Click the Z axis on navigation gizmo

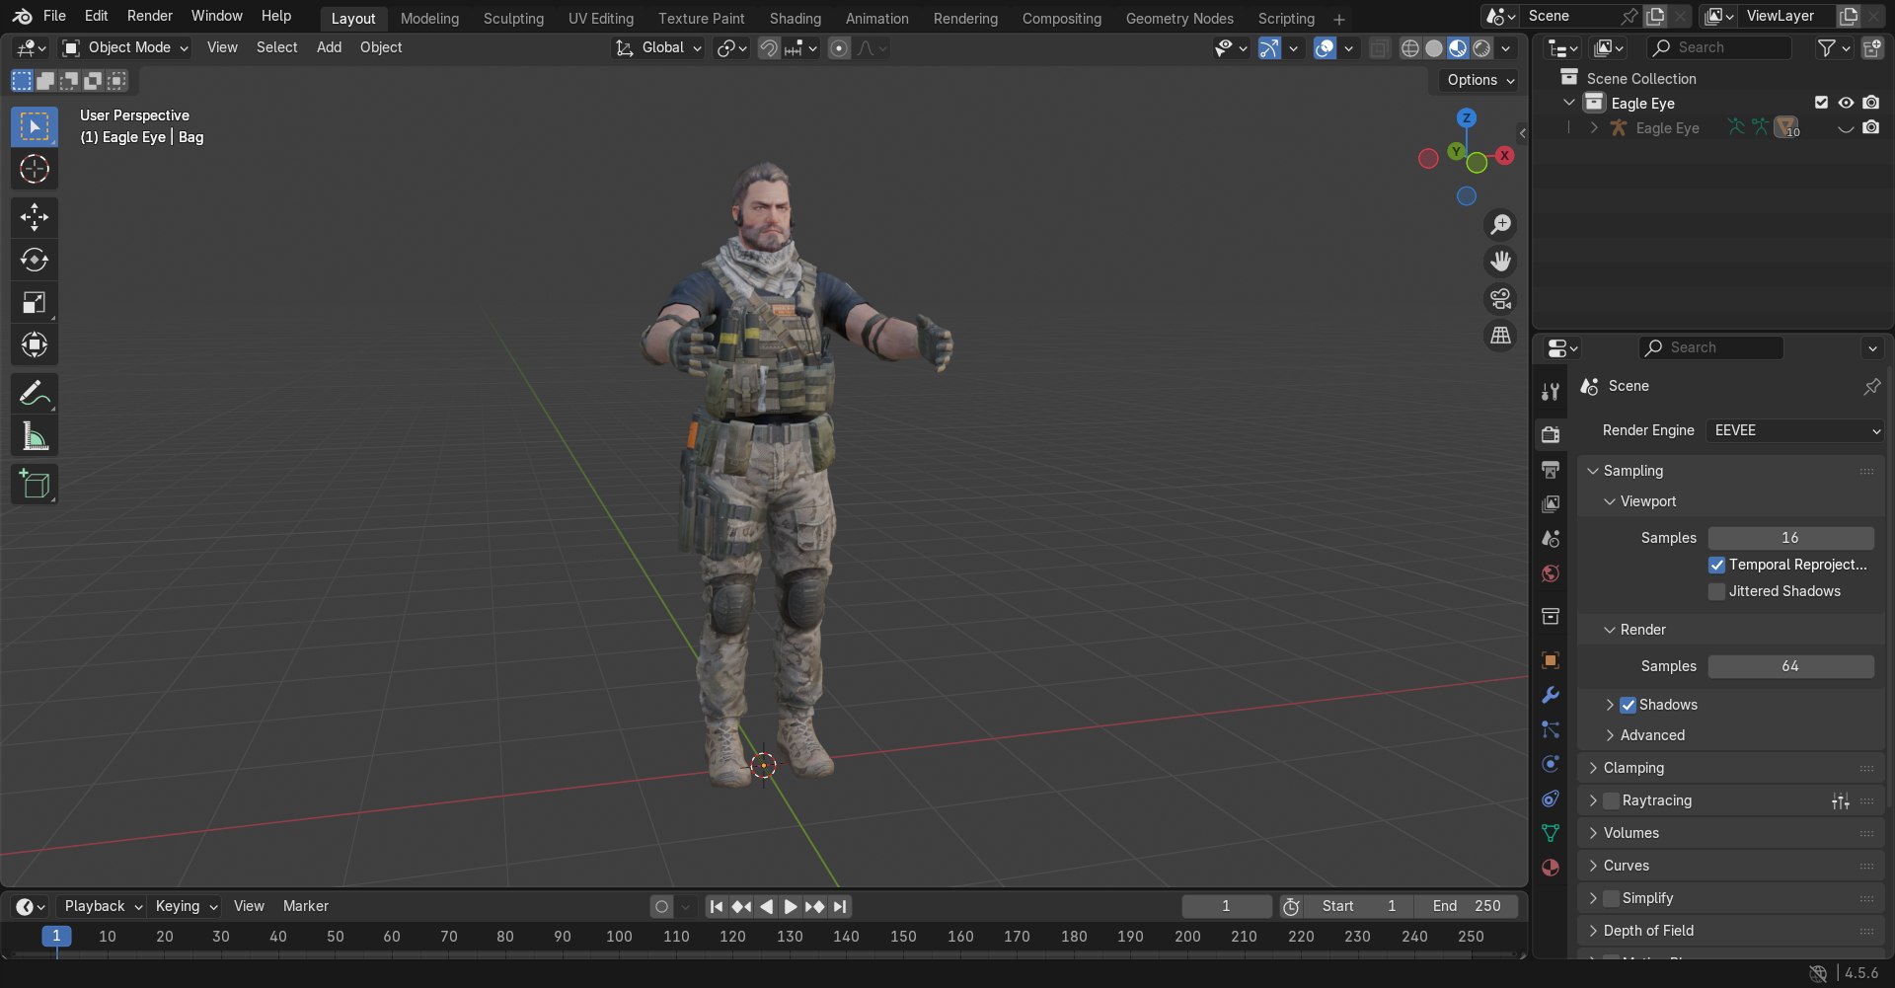[x=1467, y=117]
